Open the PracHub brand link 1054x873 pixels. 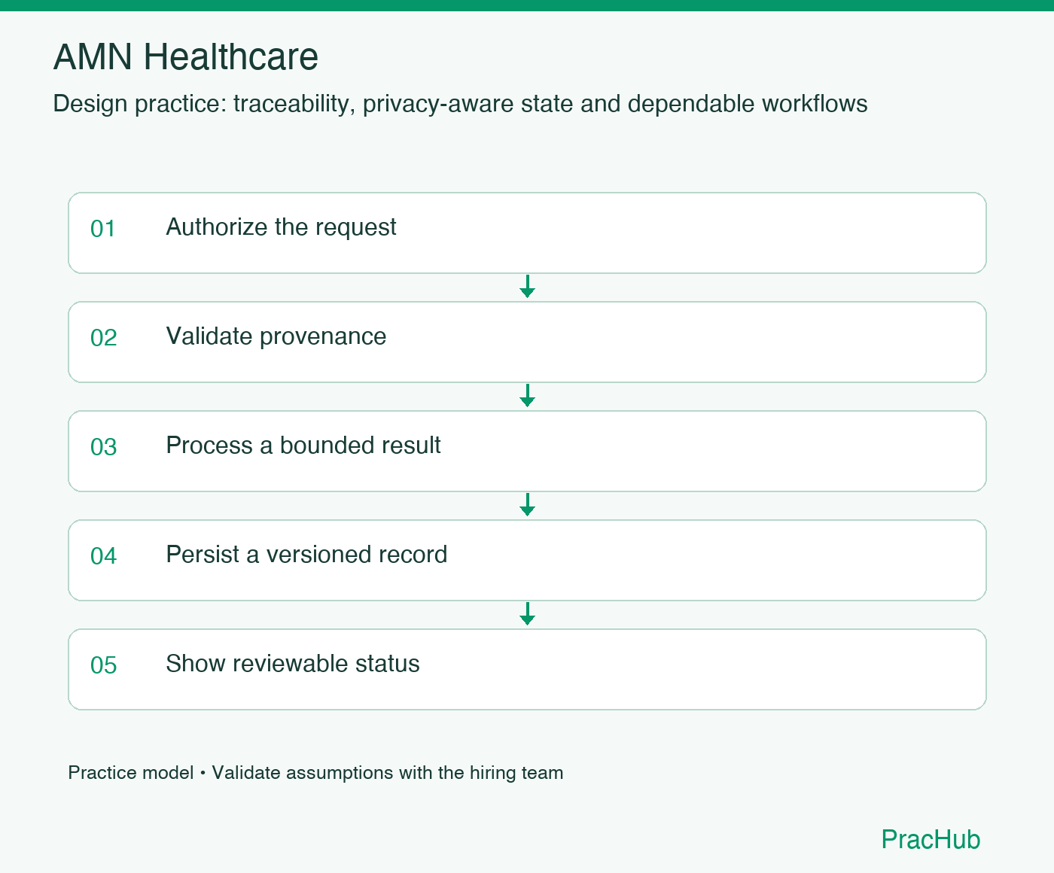pos(931,839)
